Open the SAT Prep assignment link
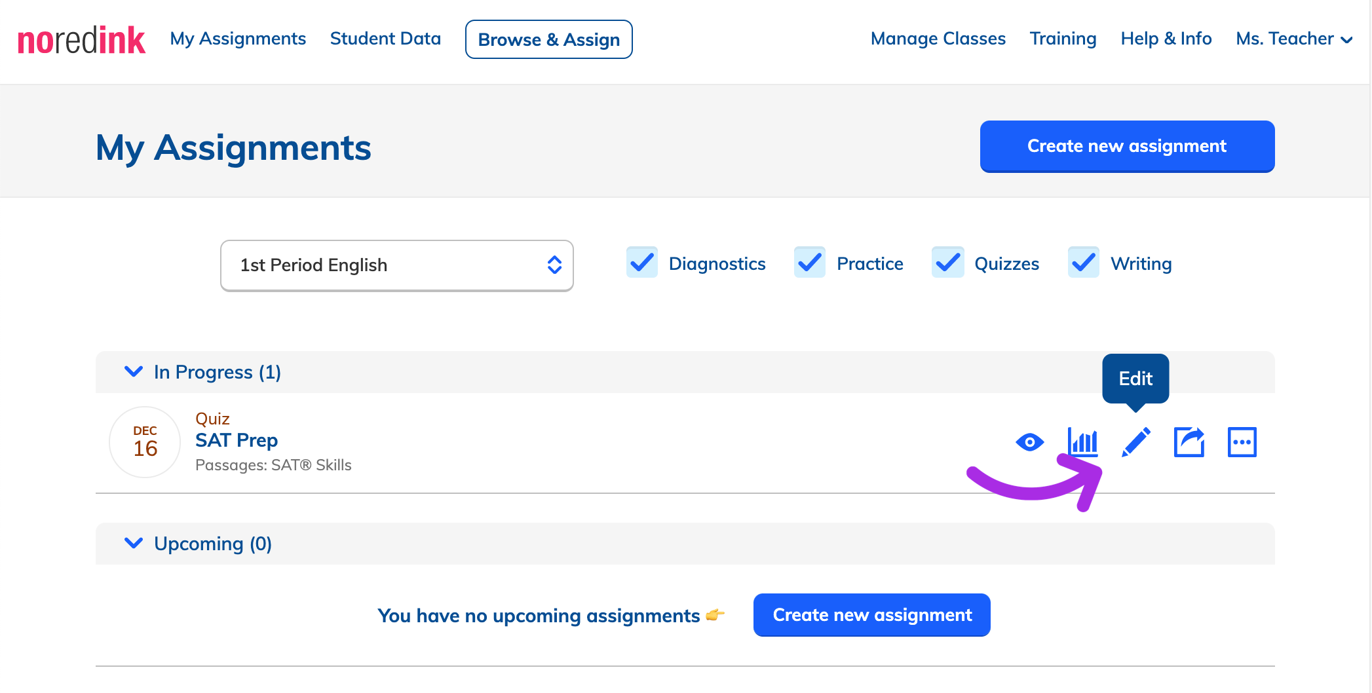This screenshot has height=693, width=1372. click(x=237, y=440)
